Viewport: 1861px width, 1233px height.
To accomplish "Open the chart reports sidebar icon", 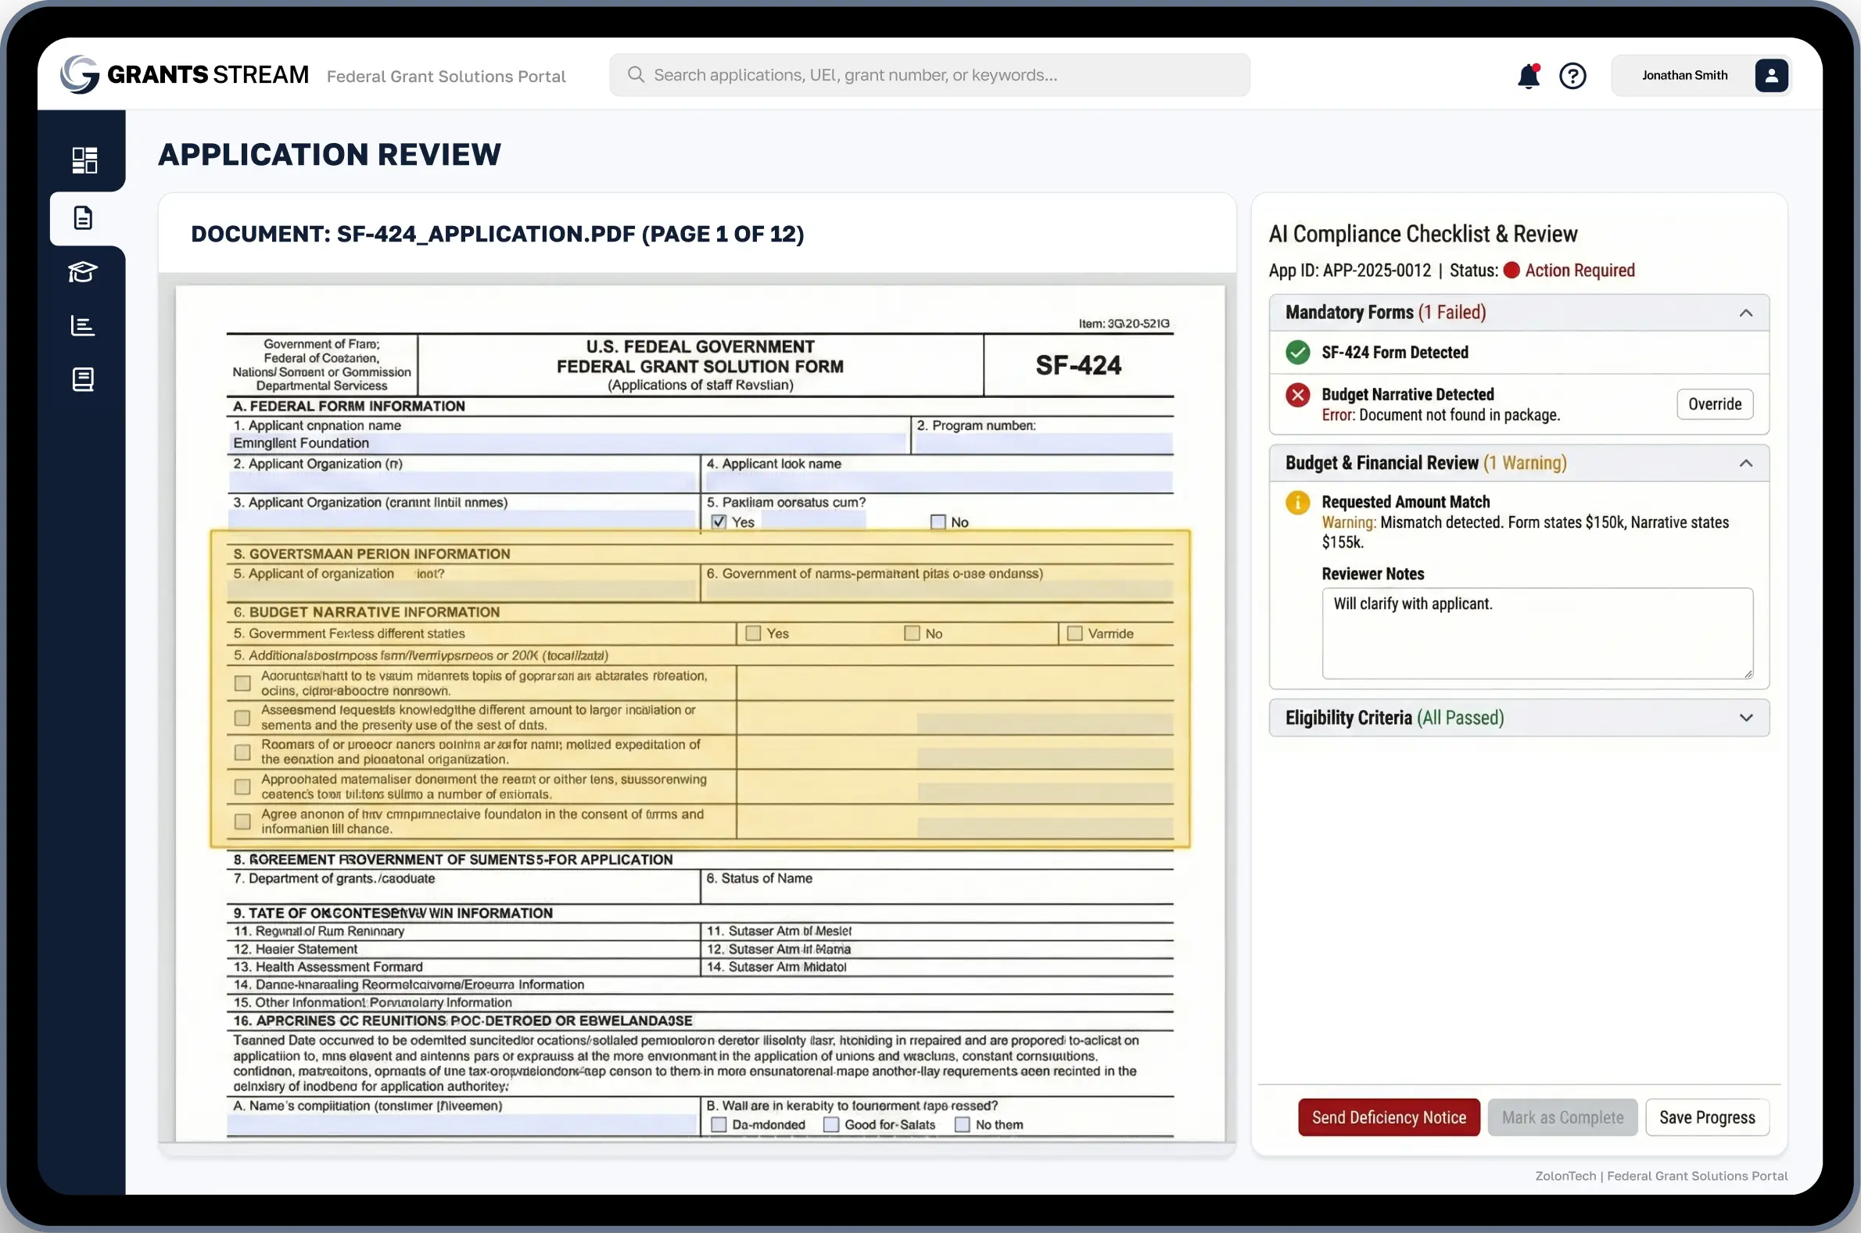I will pyautogui.click(x=83, y=325).
